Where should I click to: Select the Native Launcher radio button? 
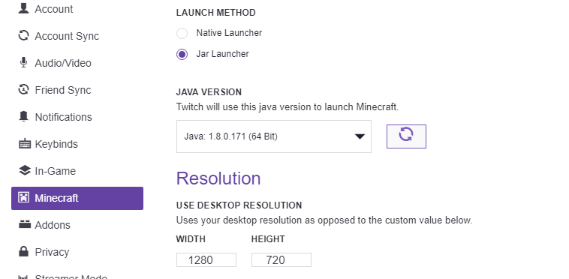click(182, 33)
